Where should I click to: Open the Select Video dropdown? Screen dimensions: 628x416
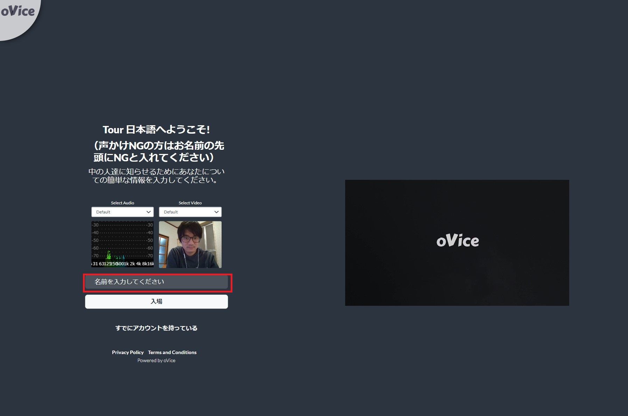pos(190,212)
